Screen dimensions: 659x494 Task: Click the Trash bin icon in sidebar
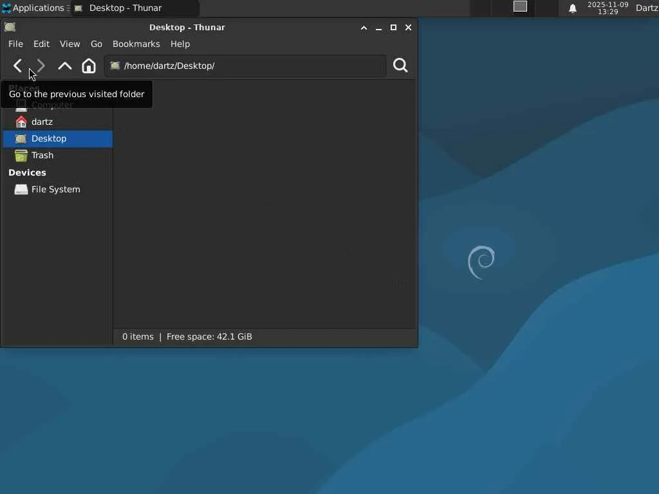[x=21, y=156]
